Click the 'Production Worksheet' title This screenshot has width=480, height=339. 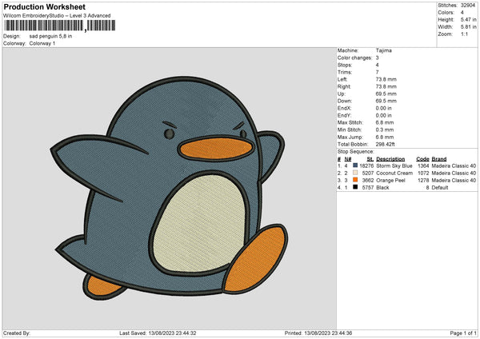(x=44, y=6)
